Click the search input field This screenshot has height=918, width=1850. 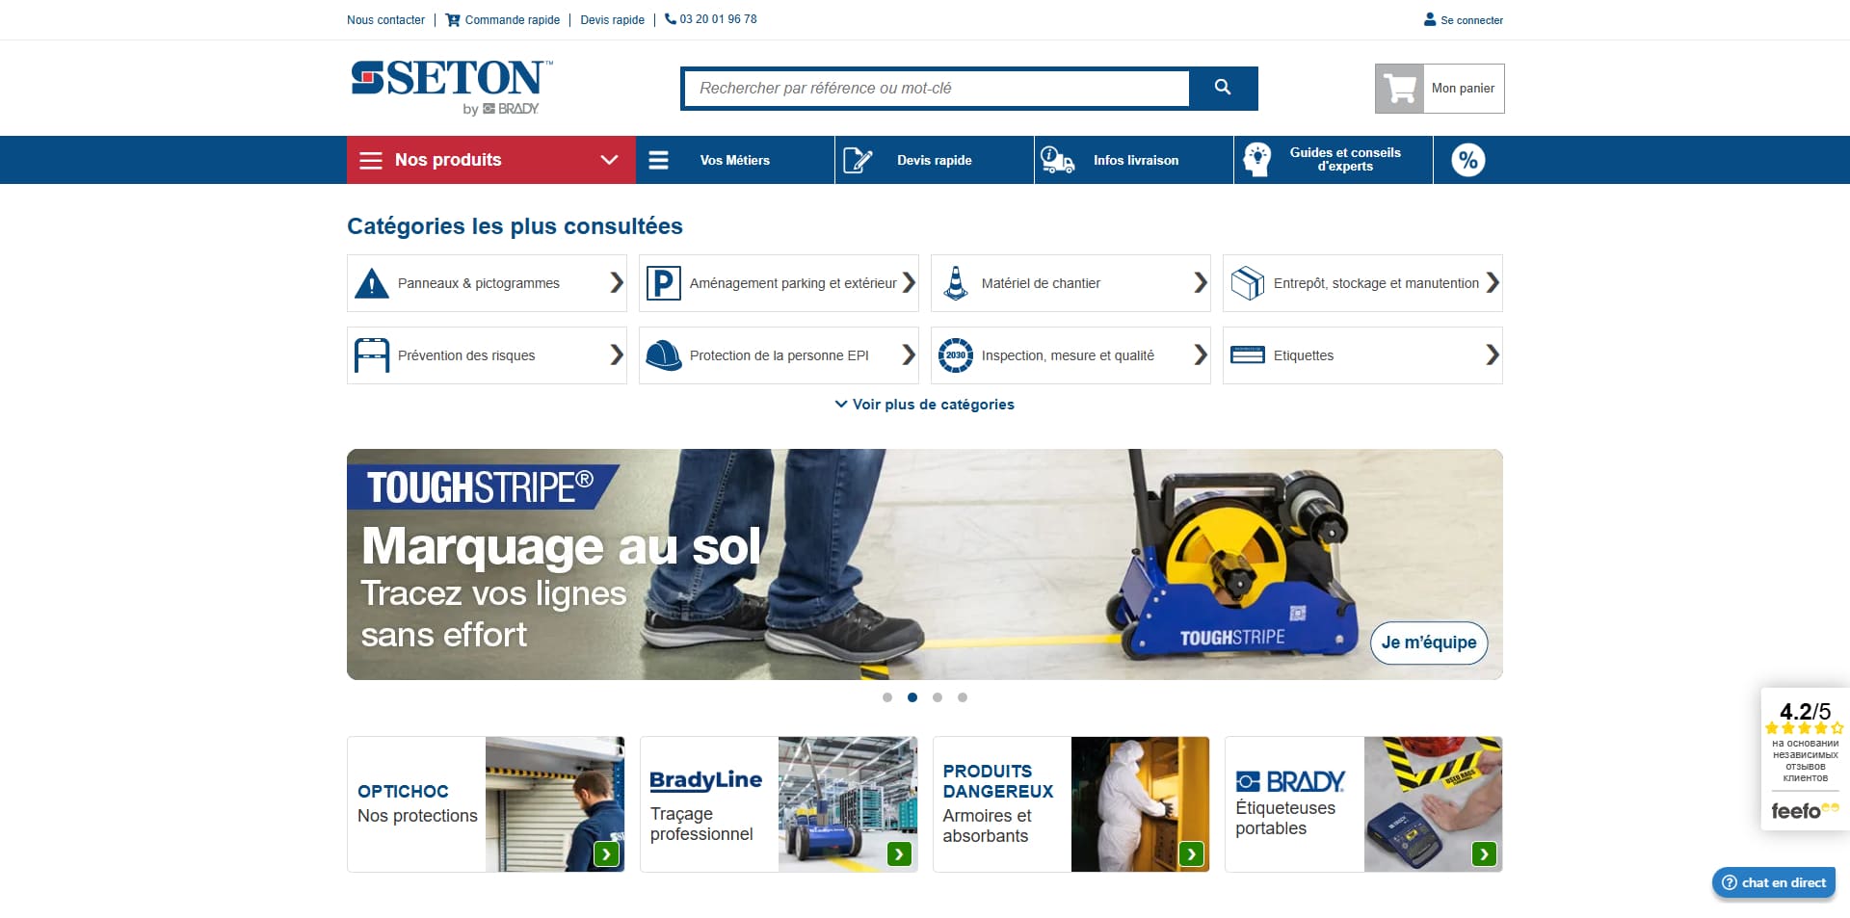(x=937, y=88)
